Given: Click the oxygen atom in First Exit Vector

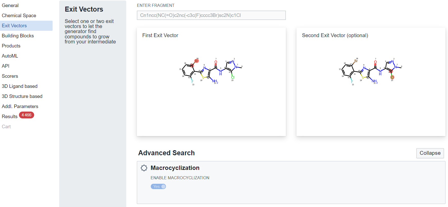Looking at the screenshot, I should (x=216, y=62).
